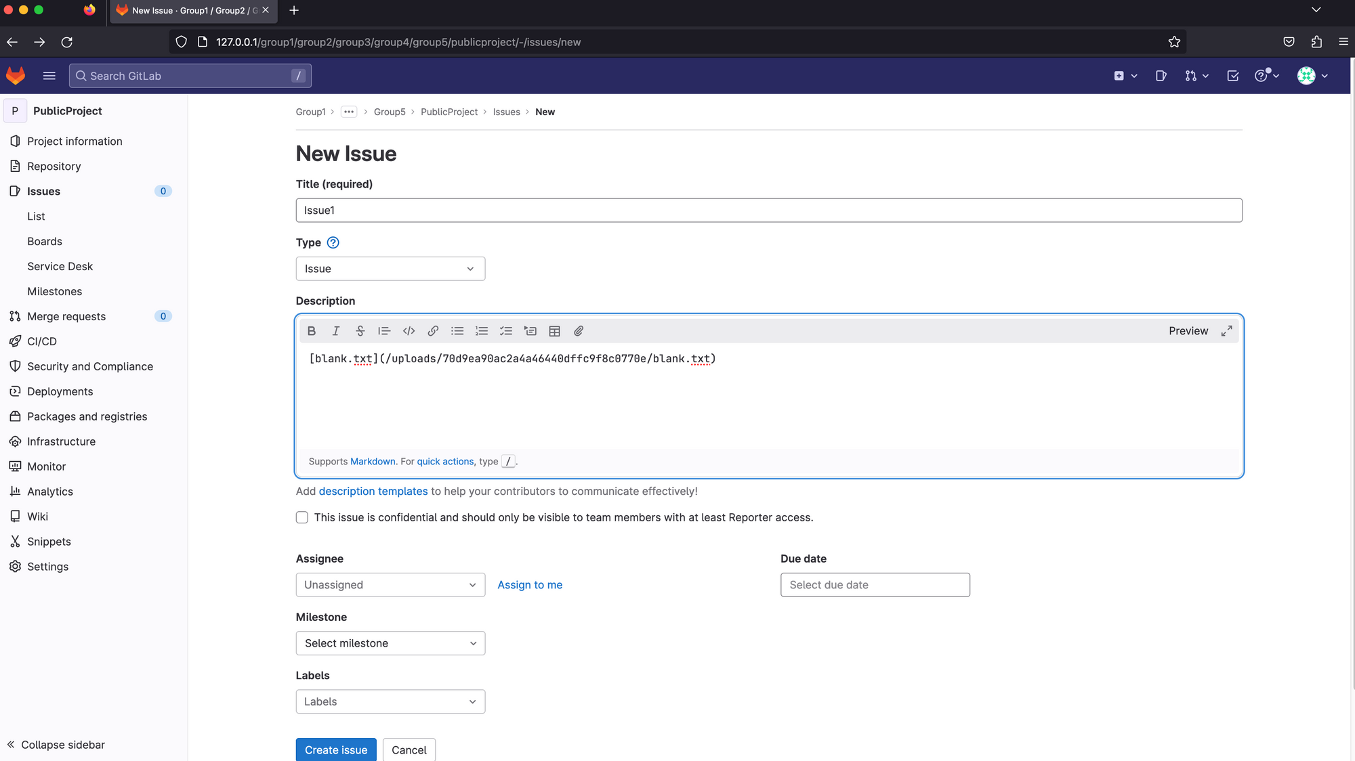Attach a file with the paperclip icon
The width and height of the screenshot is (1355, 761).
(x=579, y=331)
